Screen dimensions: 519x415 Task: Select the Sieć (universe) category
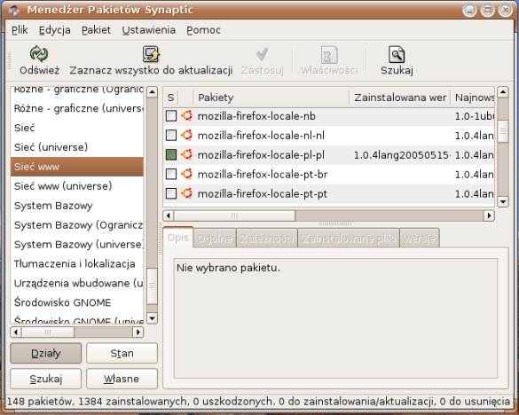(x=77, y=147)
